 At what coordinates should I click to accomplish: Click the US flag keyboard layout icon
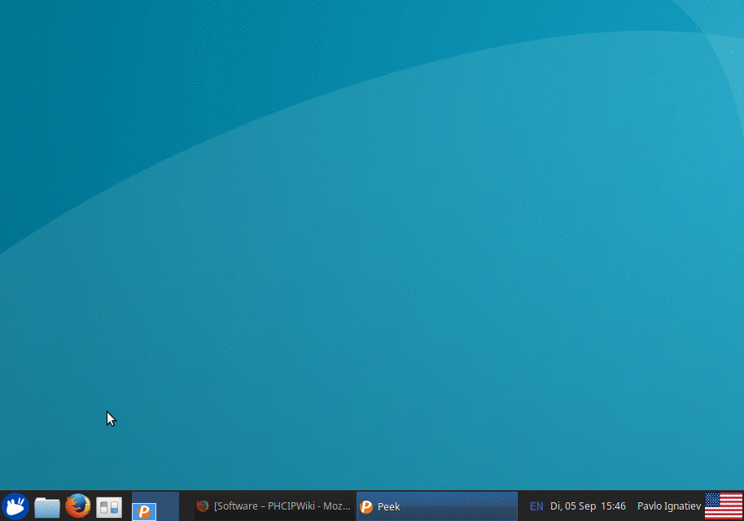(724, 506)
